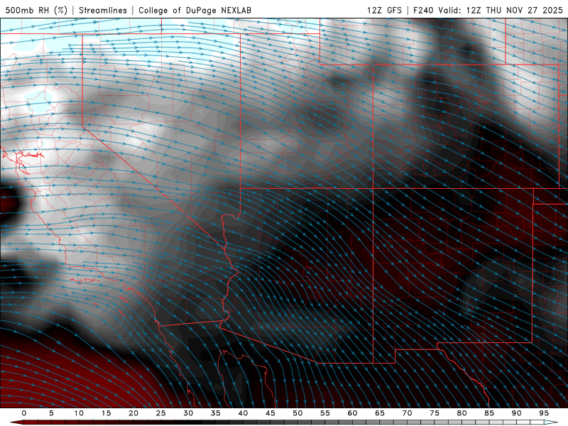Click the "Valid: 12Z THU NOV 27 2025" text
The image size is (568, 426).
[x=501, y=10]
